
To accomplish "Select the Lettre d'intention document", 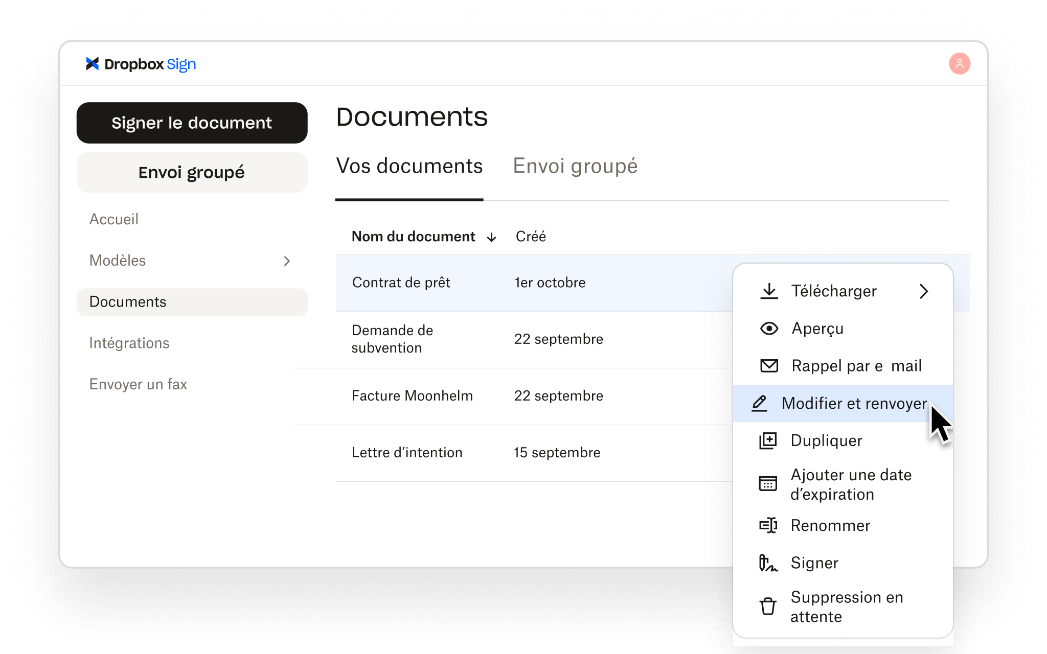I will click(407, 453).
